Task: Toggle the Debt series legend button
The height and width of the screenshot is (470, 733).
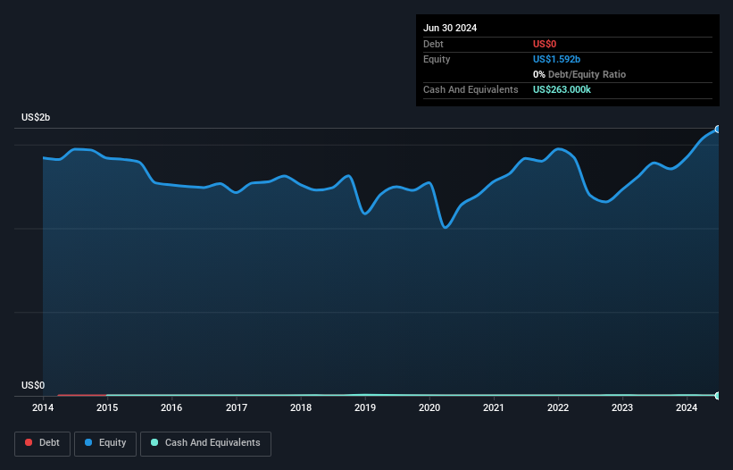Action: click(x=43, y=443)
